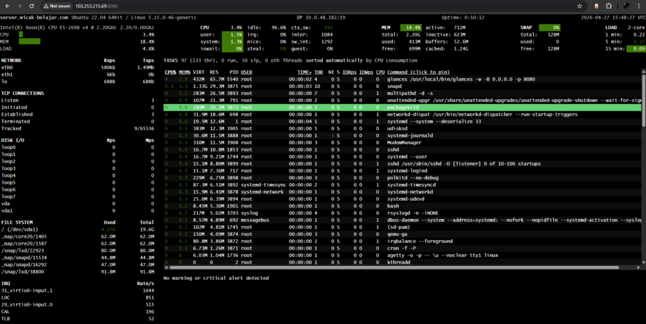Click the eth1 network interface row
646x324 pixels.
click(x=78, y=74)
